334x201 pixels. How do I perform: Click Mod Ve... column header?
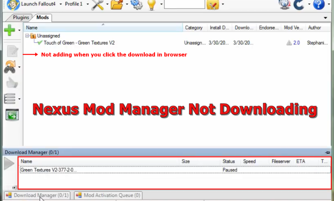(x=293, y=28)
